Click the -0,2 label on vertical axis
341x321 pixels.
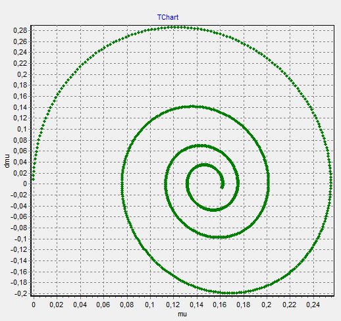[x=20, y=293]
